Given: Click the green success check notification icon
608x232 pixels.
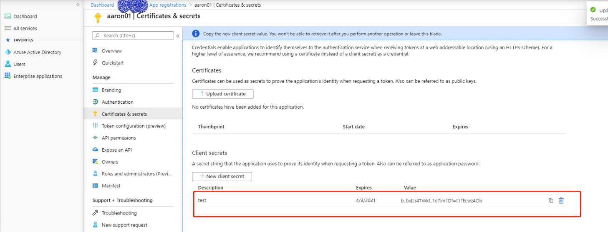Looking at the screenshot, I should click(x=593, y=10).
